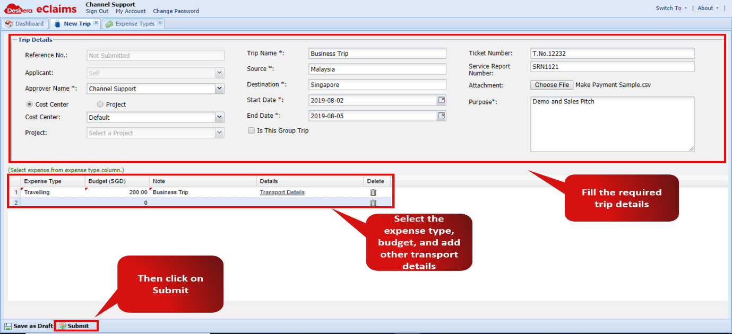Expand the Approver Name dropdown
Image resolution: width=732 pixels, height=334 pixels.
pyautogui.click(x=220, y=89)
